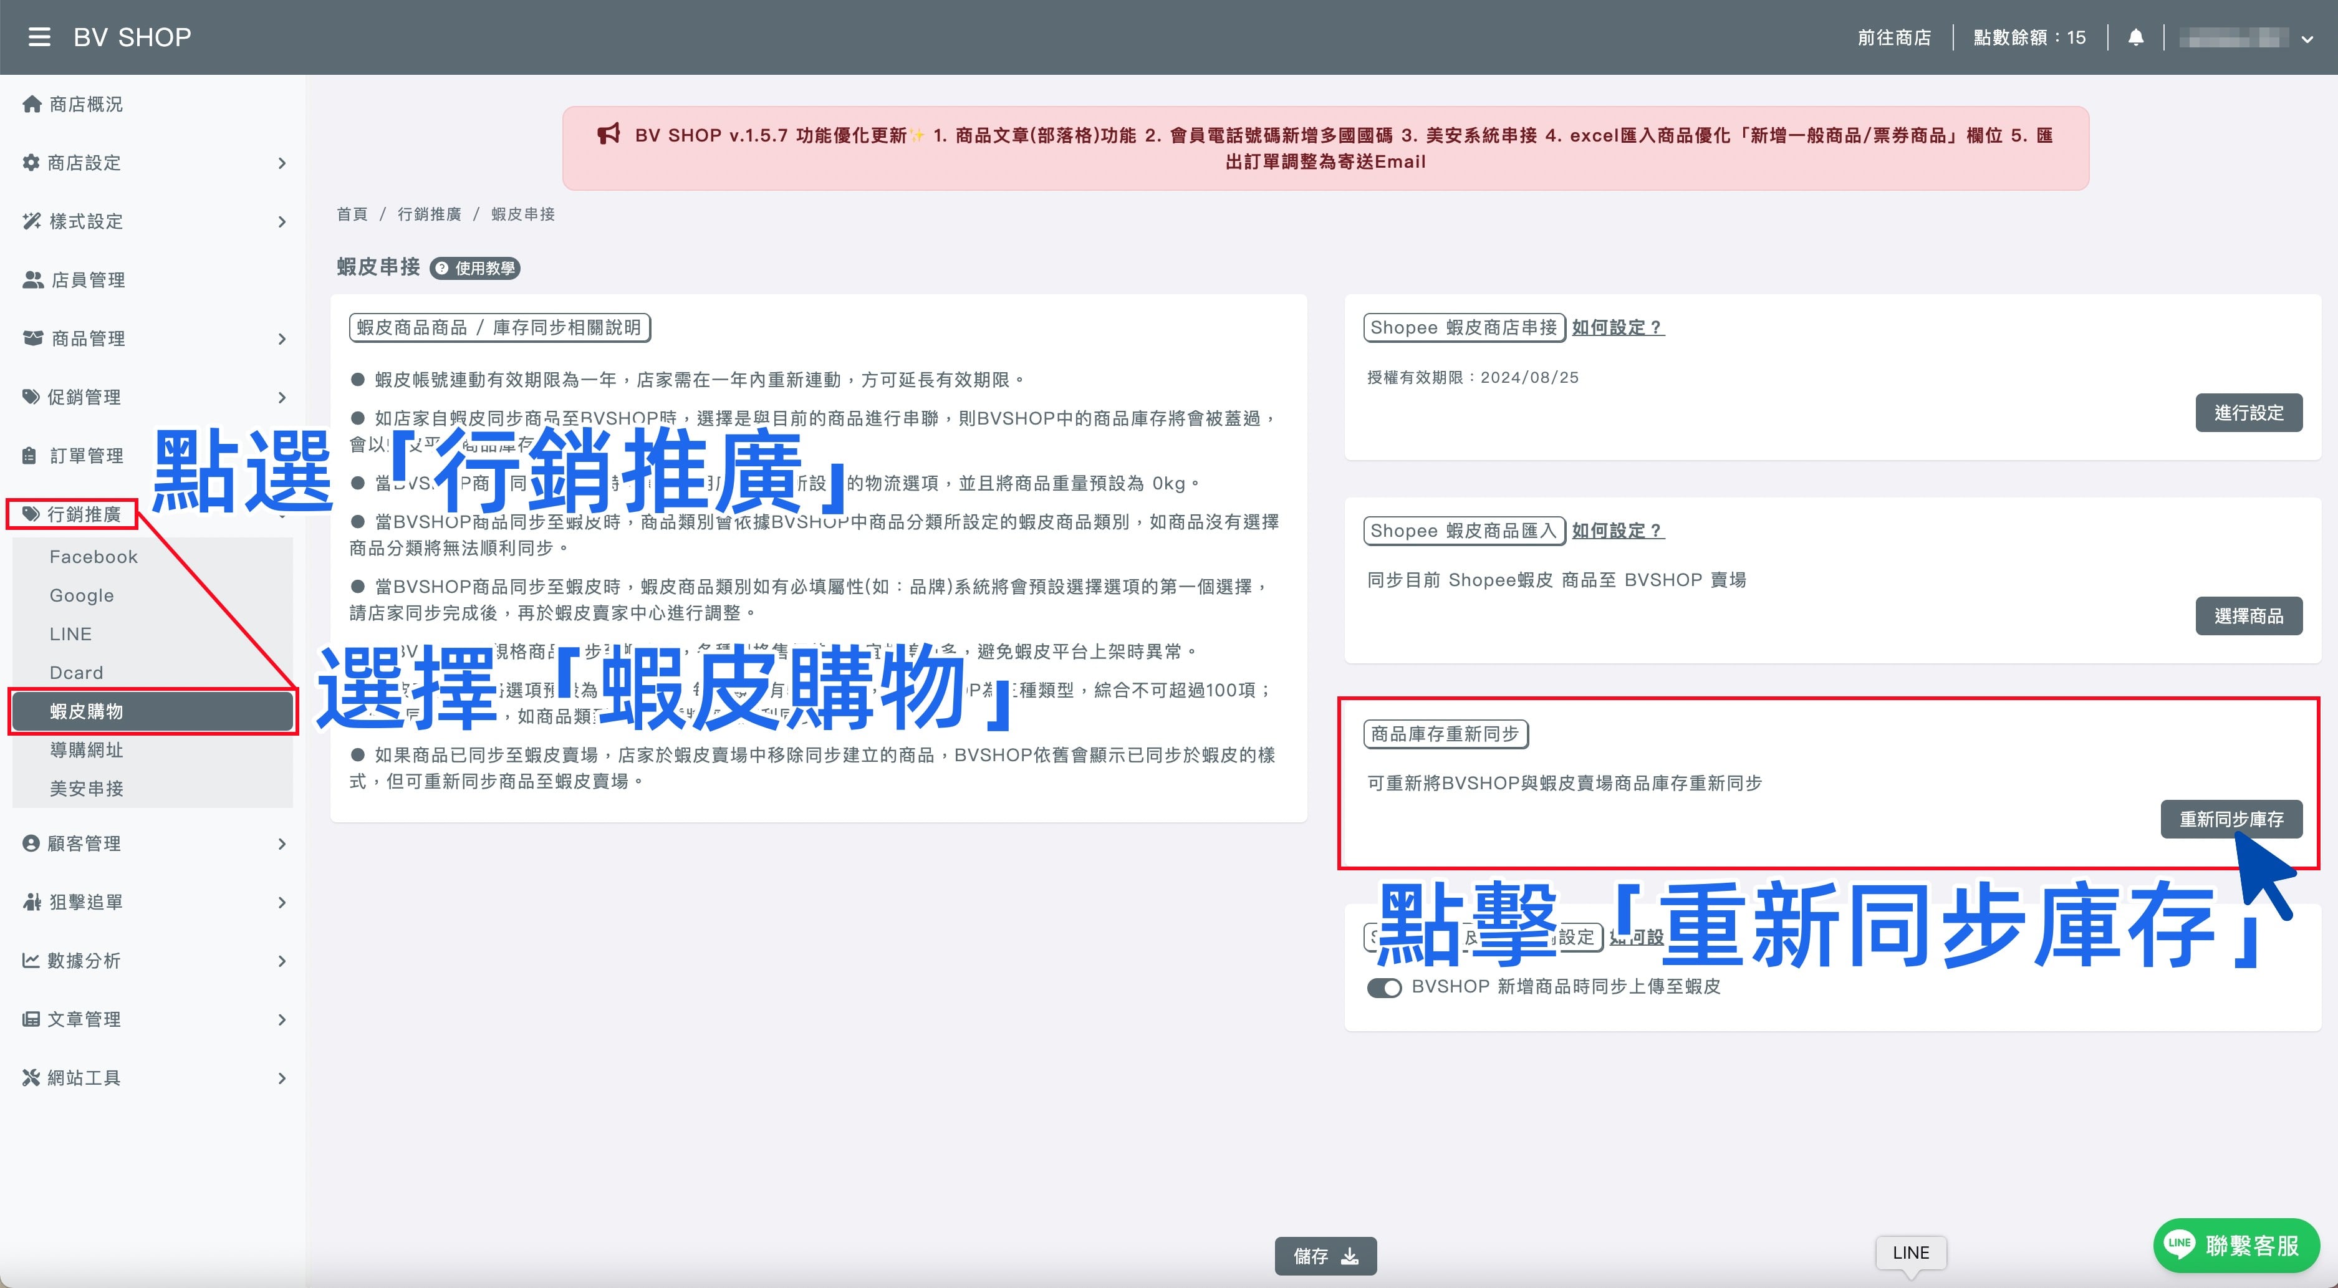This screenshot has width=2338, height=1288.
Task: Click the 網站工具 tools icon
Action: pyautogui.click(x=31, y=1077)
